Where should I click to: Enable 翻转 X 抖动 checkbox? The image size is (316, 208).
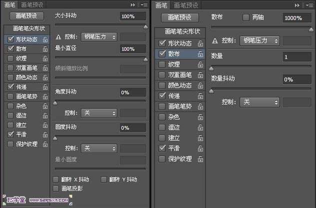55,179
